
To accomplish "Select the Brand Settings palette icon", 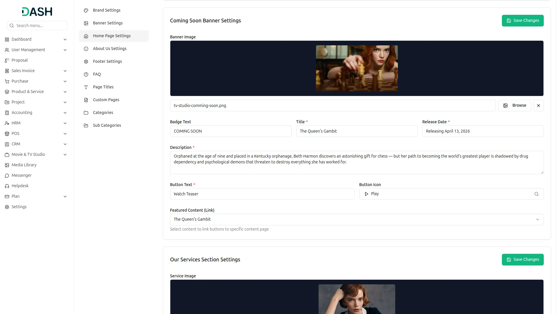I will click(x=86, y=10).
